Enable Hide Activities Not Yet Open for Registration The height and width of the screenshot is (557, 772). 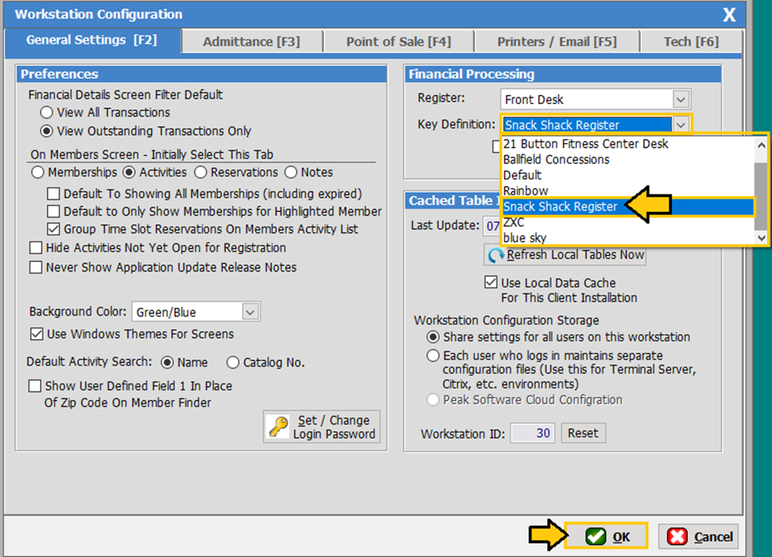coord(36,248)
